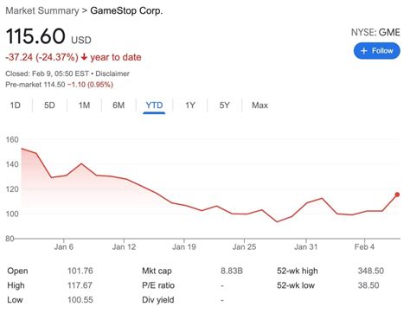Screen dimensions: 410x313
Task: Open the 1M chart range
Action: coord(84,105)
